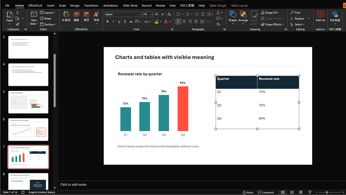Justify the paragraph text
346x195 pixels.
(x=196, y=21)
